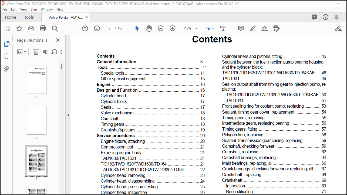347x195 pixels.
Task: Click the Stamp tool icon
Action: pos(276,28)
